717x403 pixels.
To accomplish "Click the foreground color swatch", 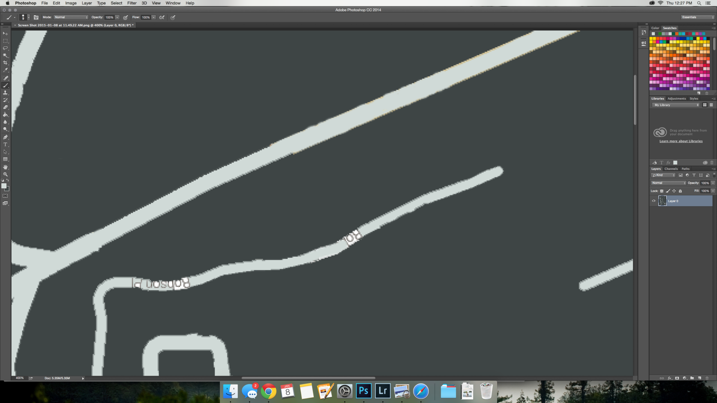I will tap(4, 186).
